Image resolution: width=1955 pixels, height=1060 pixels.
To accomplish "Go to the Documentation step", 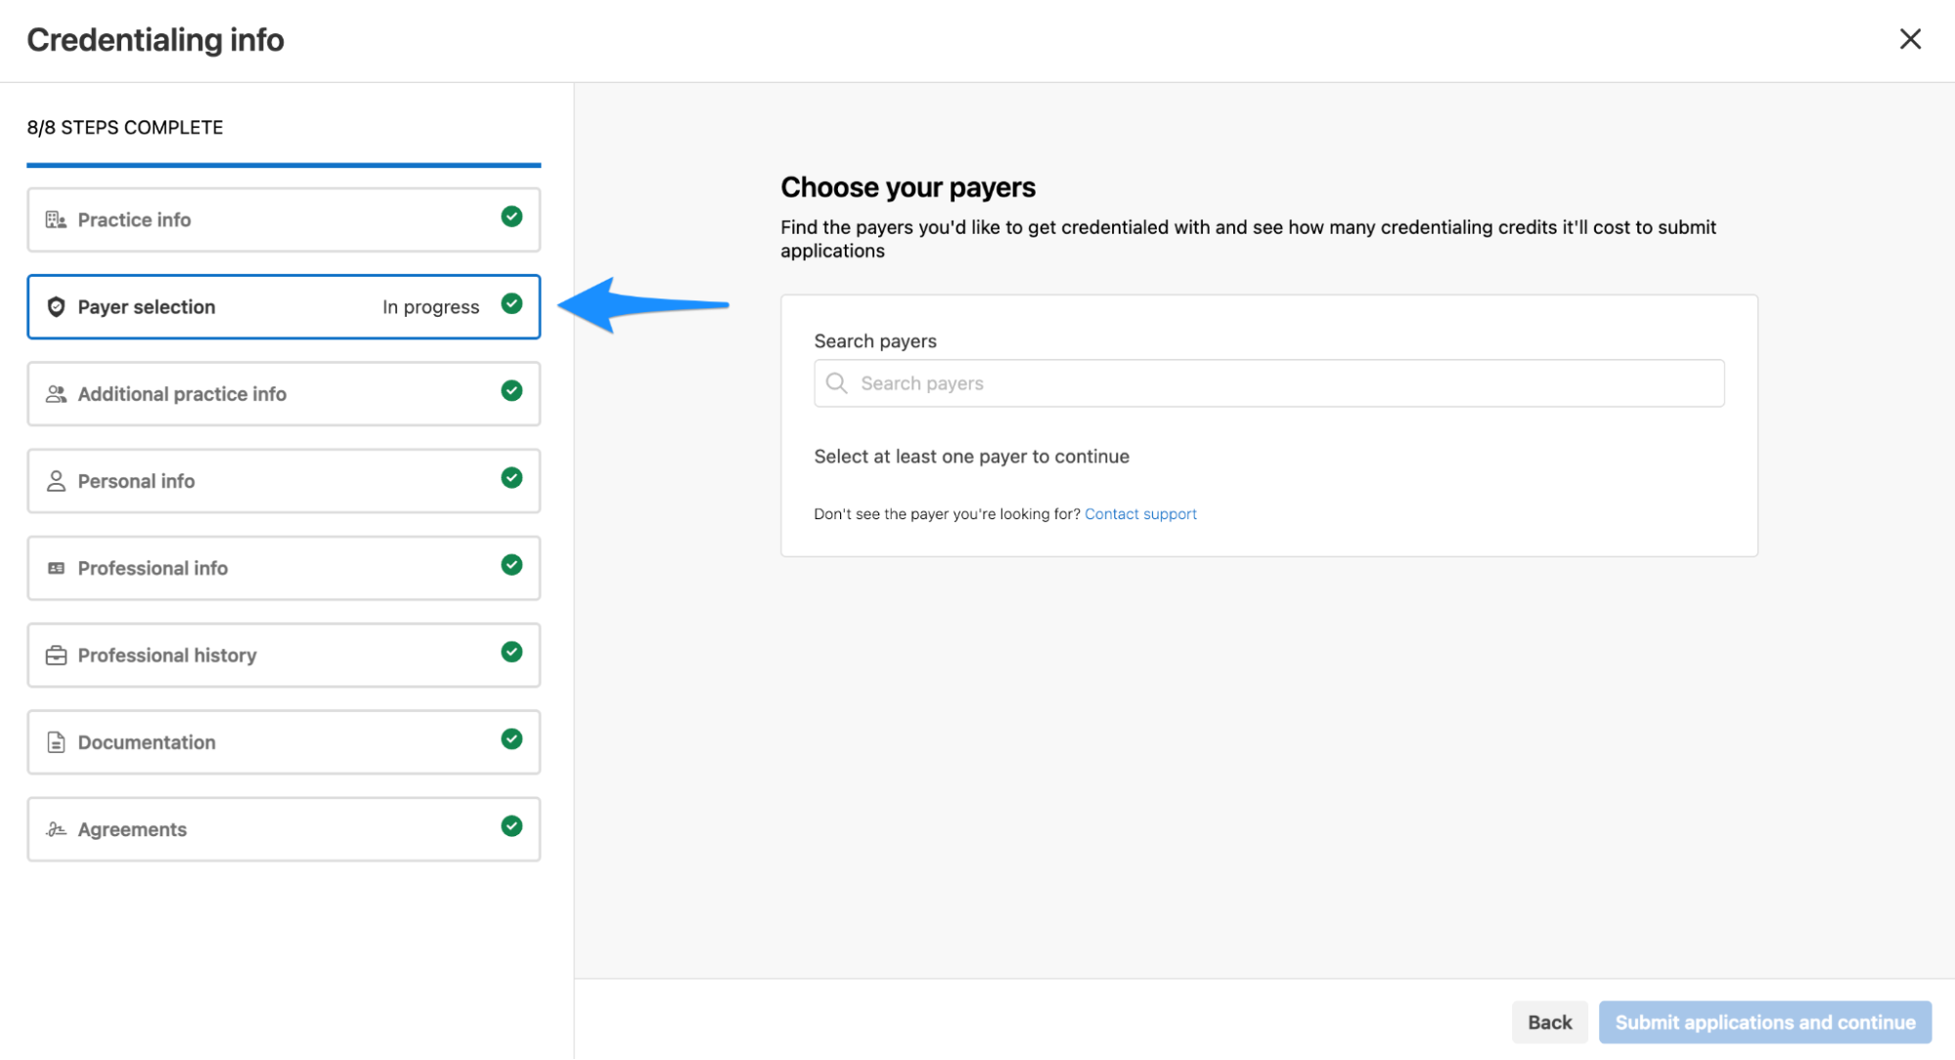I will 284,742.
